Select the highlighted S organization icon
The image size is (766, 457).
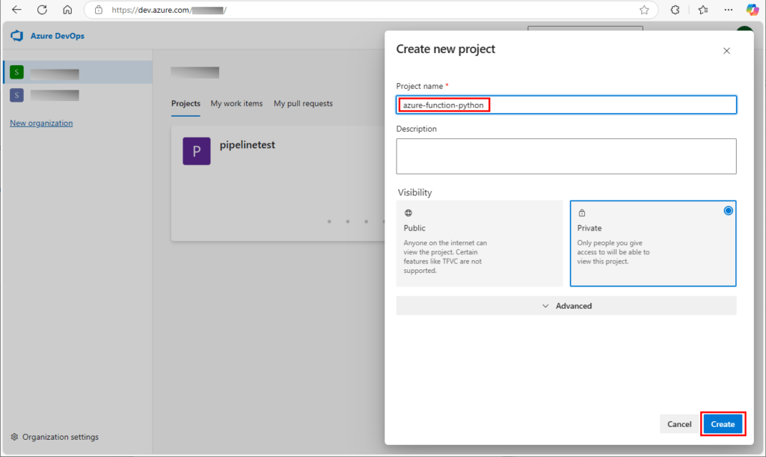[x=16, y=71]
